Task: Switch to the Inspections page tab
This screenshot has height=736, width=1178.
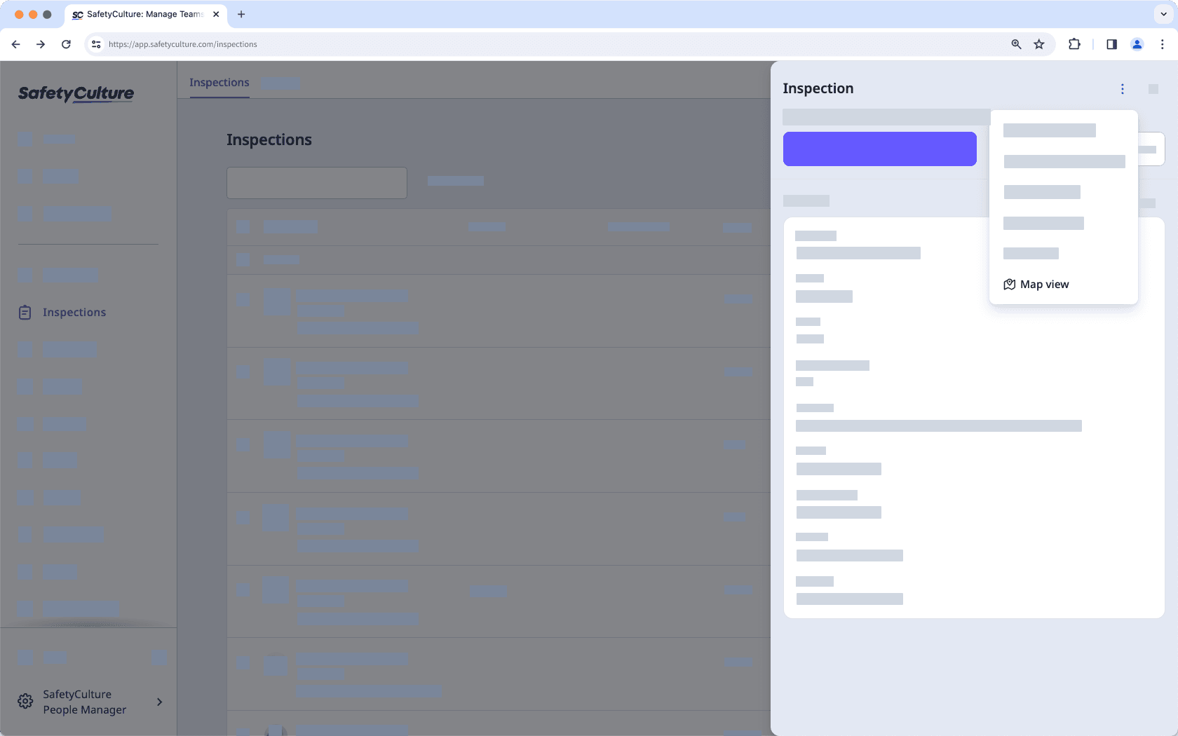Action: (x=219, y=82)
